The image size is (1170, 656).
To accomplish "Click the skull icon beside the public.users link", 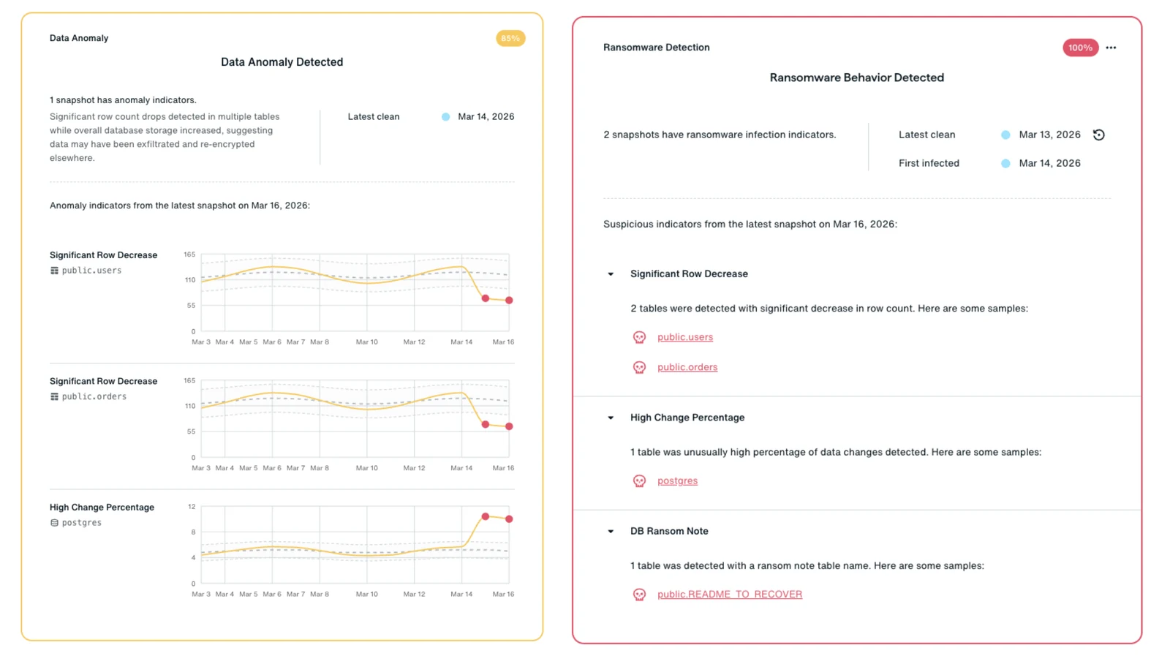I will 639,337.
